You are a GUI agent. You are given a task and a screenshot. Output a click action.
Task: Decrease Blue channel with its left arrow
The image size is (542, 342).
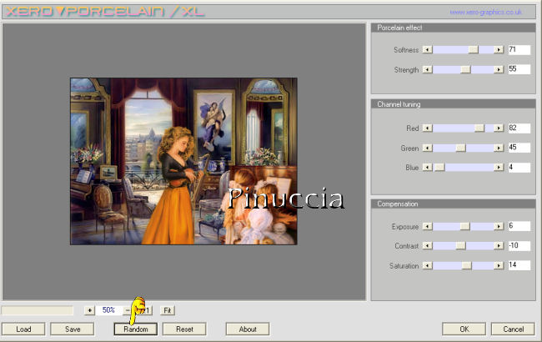pos(427,168)
